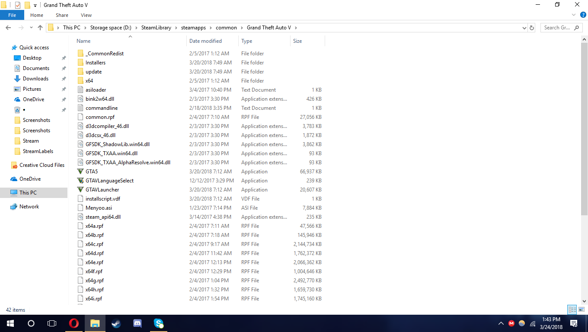Open Task View on the taskbar

(x=52, y=323)
